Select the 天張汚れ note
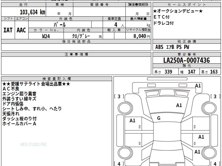 point(11,114)
